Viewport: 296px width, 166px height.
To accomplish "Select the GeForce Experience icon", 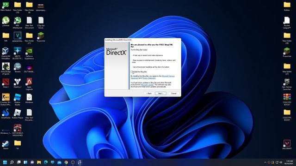I will (x=29, y=53).
